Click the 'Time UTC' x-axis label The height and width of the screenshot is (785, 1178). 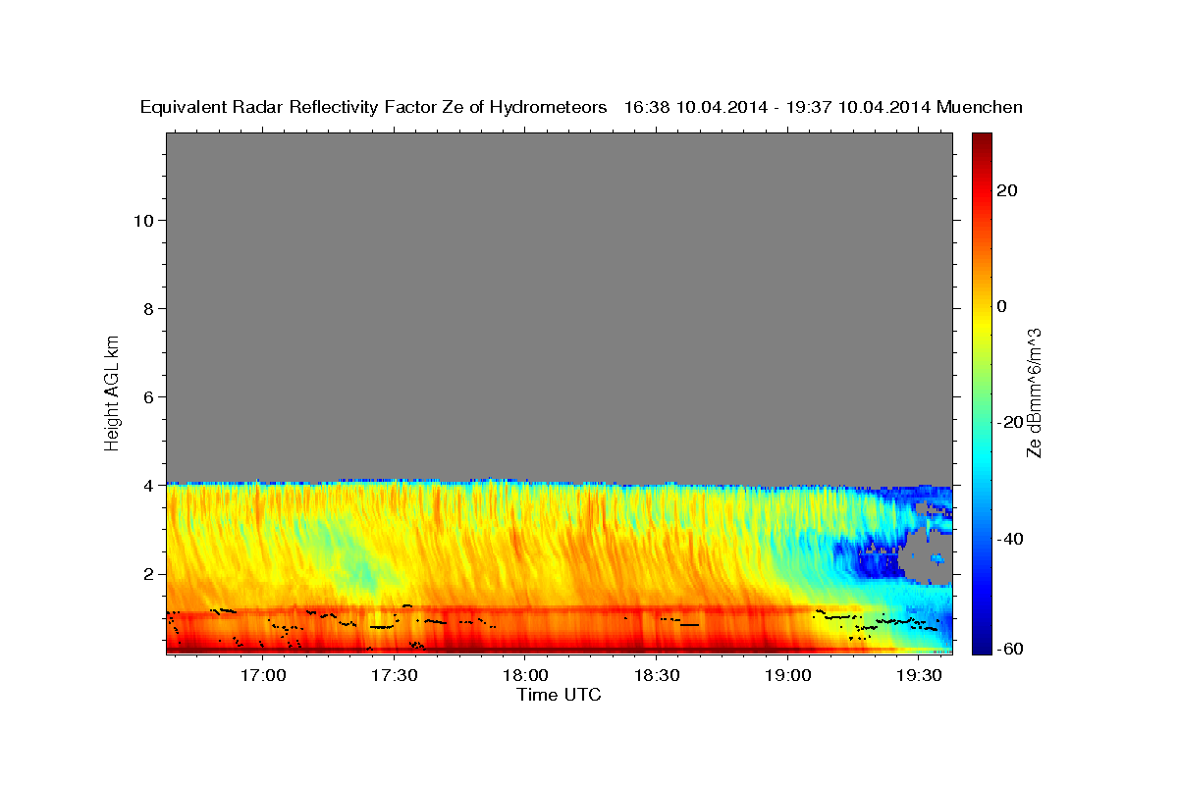tap(559, 695)
